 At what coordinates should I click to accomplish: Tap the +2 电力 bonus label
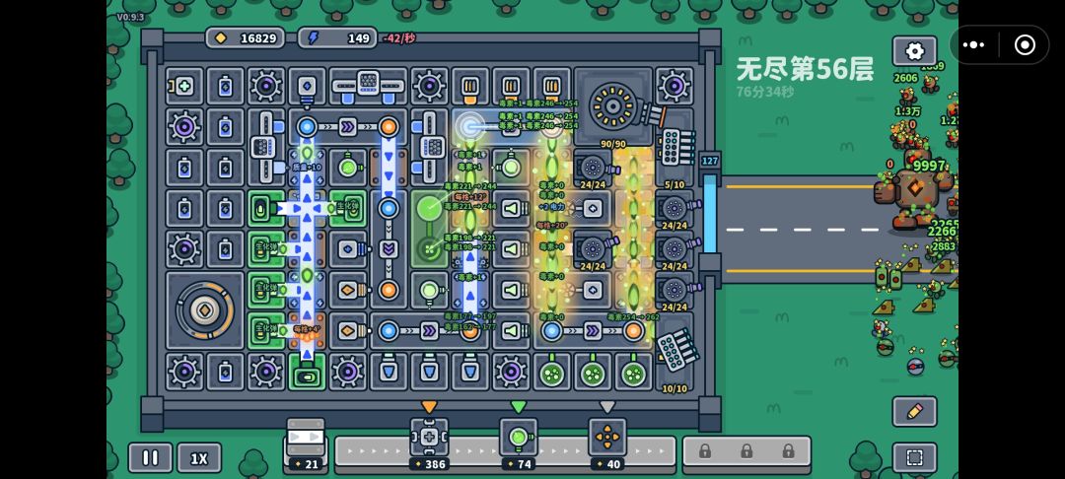tap(551, 206)
